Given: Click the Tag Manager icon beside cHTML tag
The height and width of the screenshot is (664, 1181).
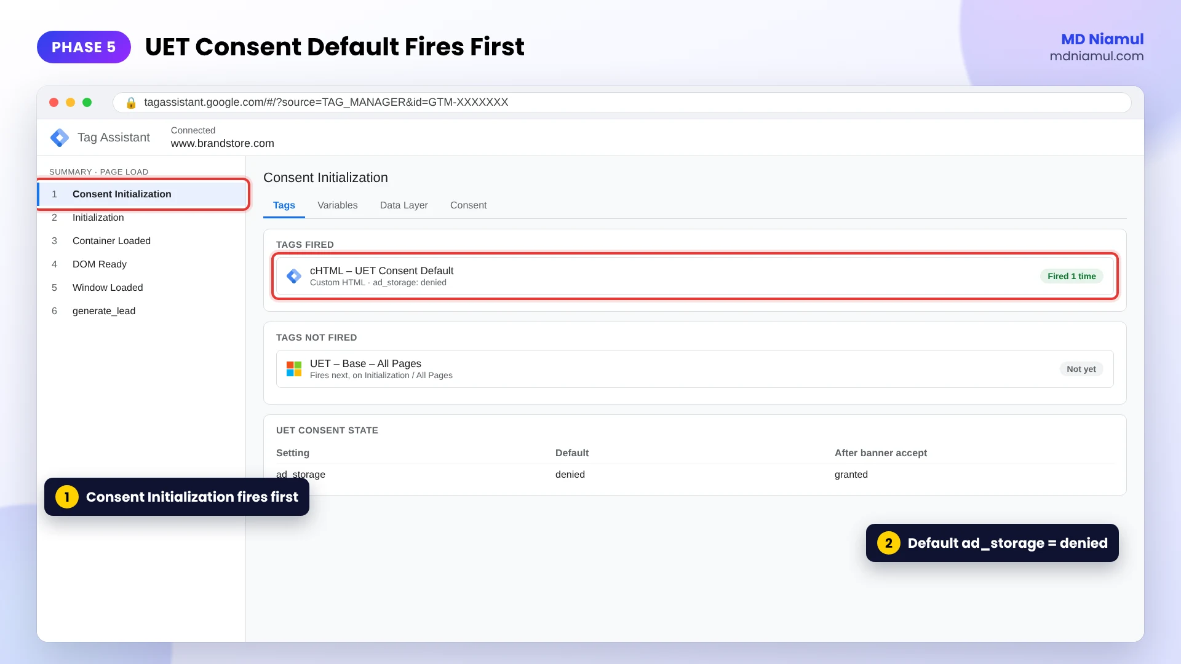Looking at the screenshot, I should 294,276.
